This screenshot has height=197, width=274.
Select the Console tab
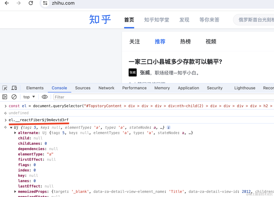point(59,88)
